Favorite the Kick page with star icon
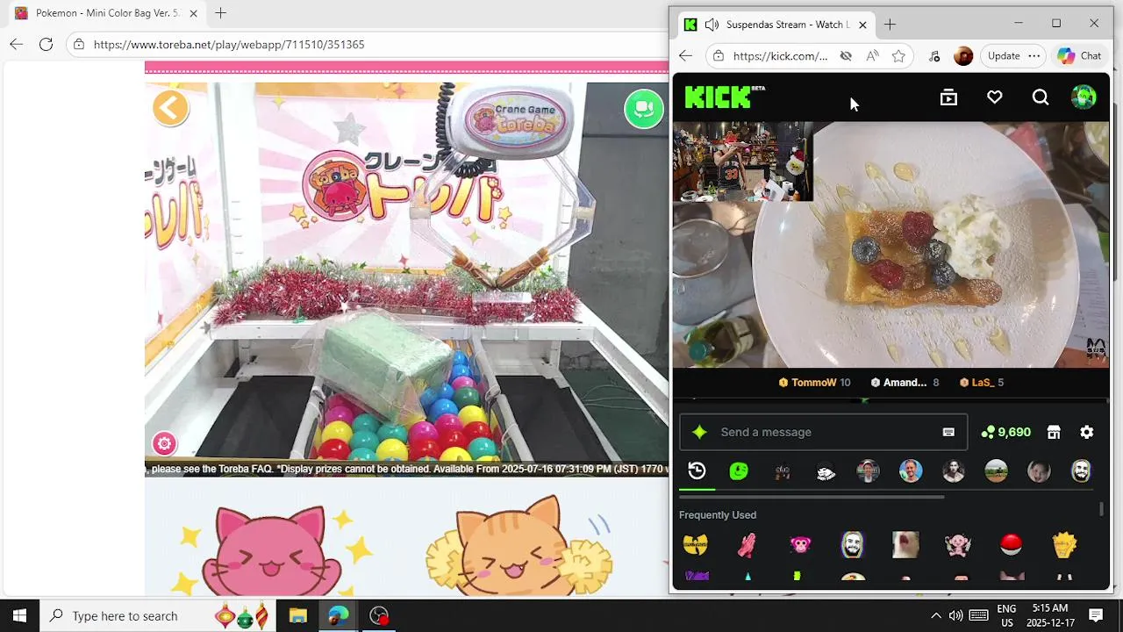This screenshot has width=1123, height=632. click(x=898, y=56)
